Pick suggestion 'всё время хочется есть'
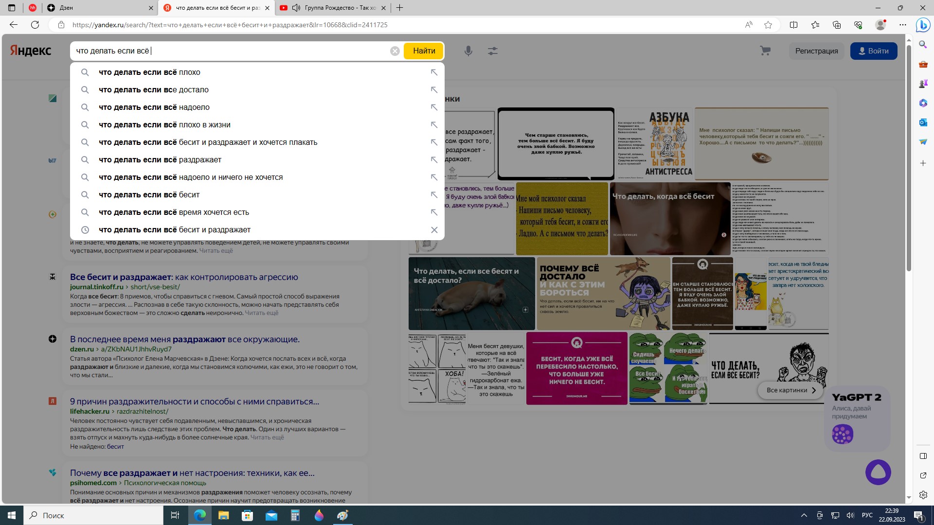The width and height of the screenshot is (934, 525). pyautogui.click(x=174, y=212)
